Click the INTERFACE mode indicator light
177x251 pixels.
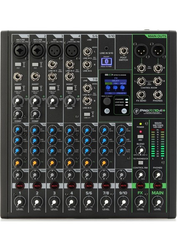(126, 105)
